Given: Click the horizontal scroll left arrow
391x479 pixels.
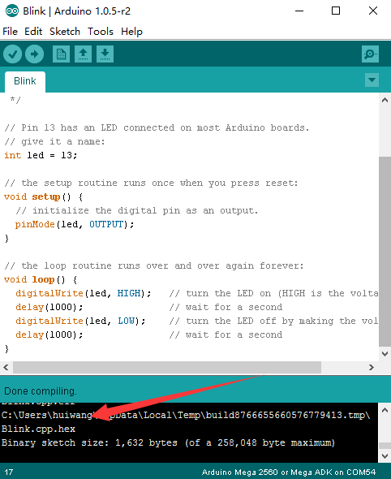Looking at the screenshot, I should pos(6,367).
